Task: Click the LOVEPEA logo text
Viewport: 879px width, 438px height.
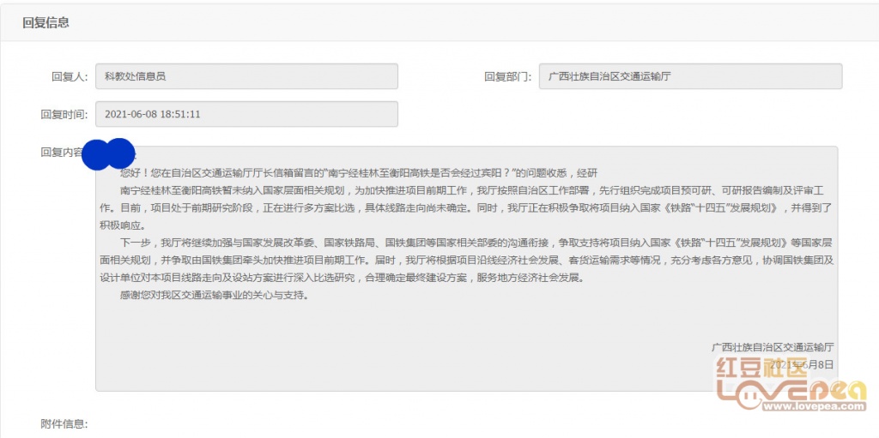Action: [790, 394]
